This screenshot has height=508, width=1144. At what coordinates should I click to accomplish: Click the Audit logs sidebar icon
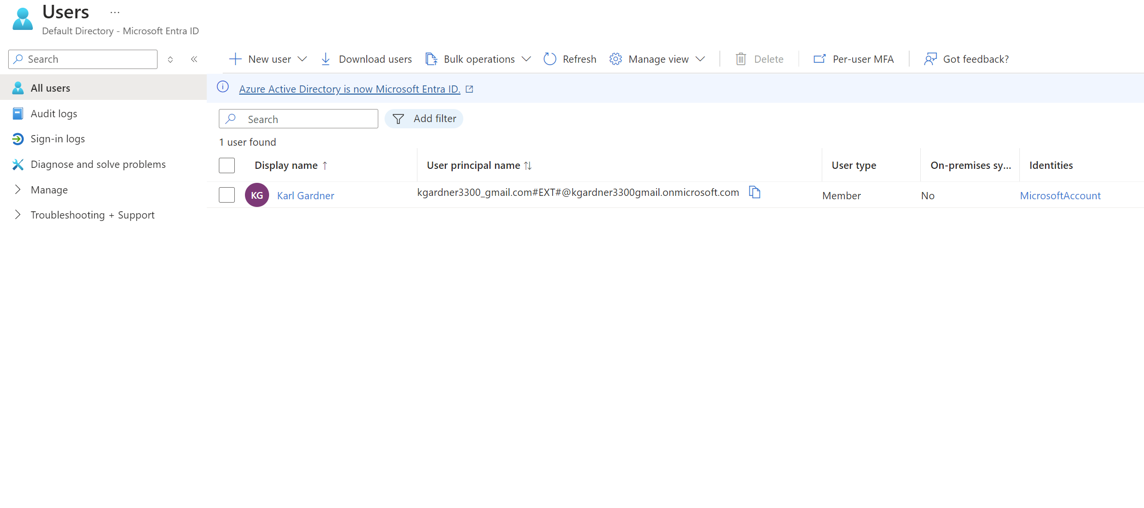pyautogui.click(x=18, y=113)
